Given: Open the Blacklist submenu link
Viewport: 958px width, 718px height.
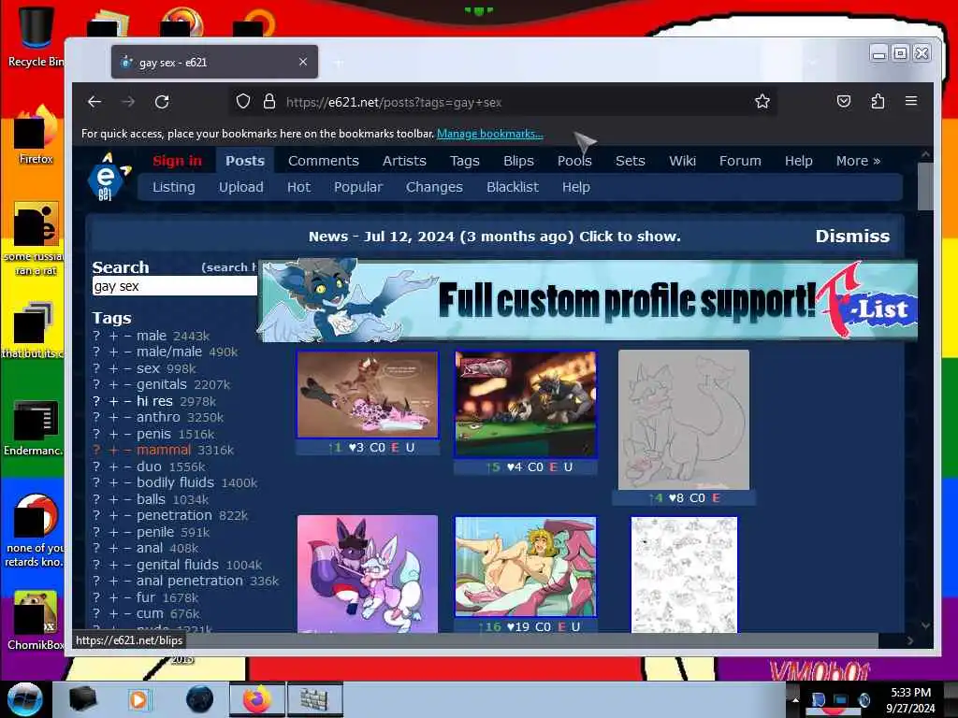Looking at the screenshot, I should pos(512,187).
